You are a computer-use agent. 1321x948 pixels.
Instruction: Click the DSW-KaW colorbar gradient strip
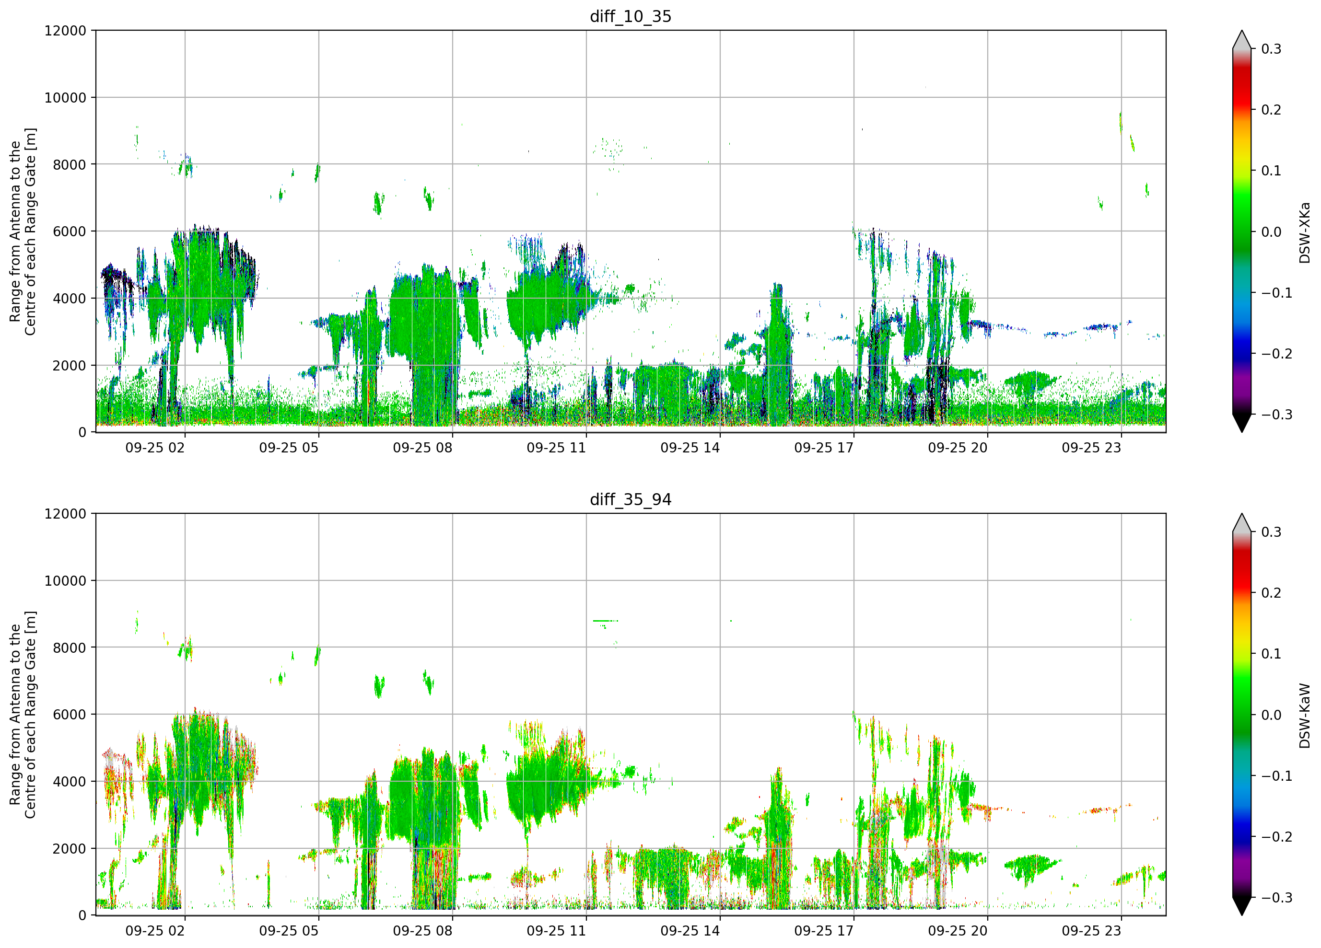tap(1242, 715)
